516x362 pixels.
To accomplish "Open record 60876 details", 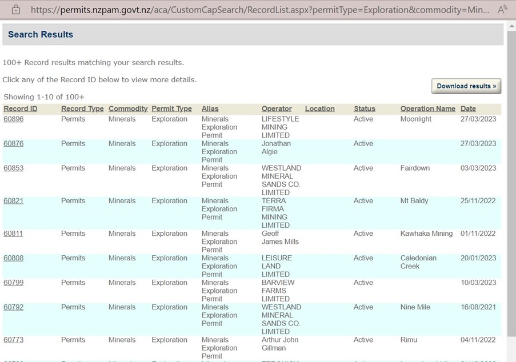I will coord(14,144).
